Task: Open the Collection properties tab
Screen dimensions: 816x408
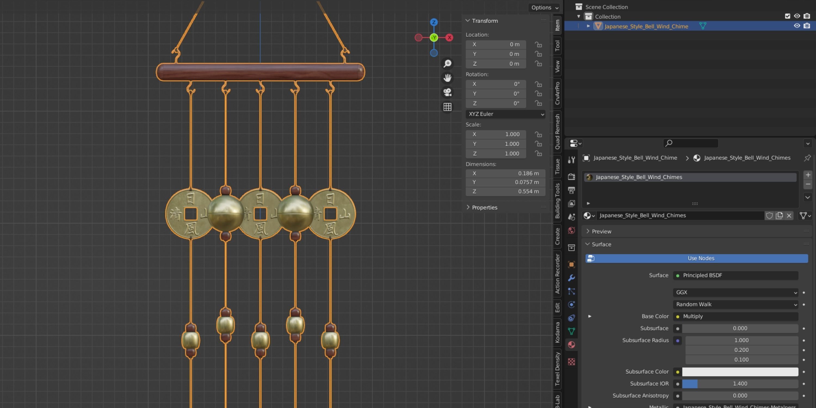Action: (571, 248)
